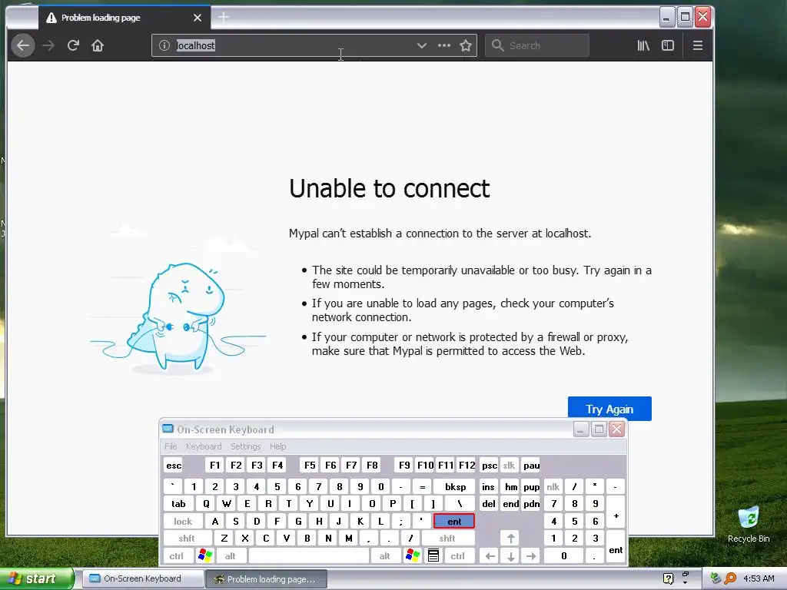Viewport: 787px width, 590px height.
Task: Click the context menu application key
Action: (x=433, y=556)
